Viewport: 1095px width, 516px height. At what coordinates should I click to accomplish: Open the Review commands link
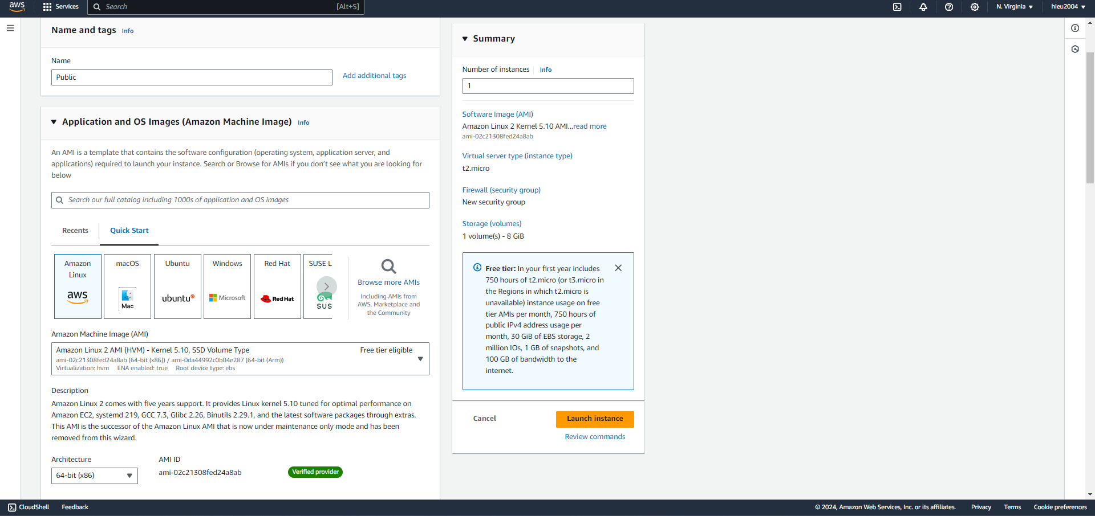tap(595, 437)
